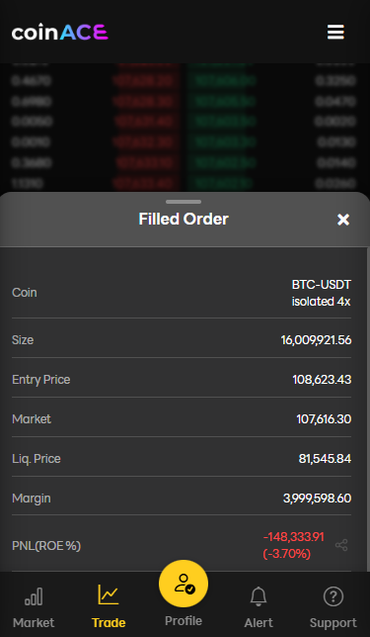Image resolution: width=370 pixels, height=637 pixels.
Task: Click the Entry Price value 108,623.43
Action: tap(322, 380)
